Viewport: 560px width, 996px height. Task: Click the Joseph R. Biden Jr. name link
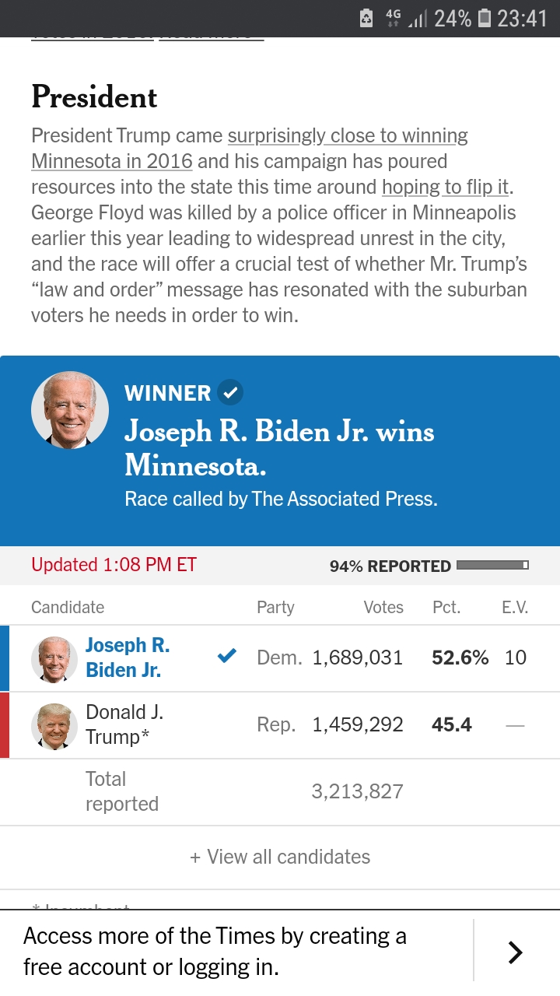tap(128, 658)
